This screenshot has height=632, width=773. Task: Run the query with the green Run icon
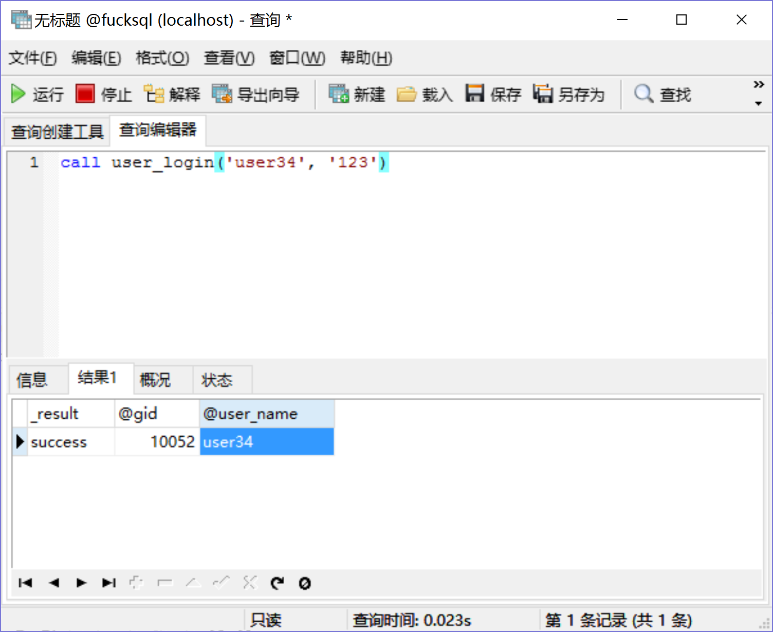point(18,94)
